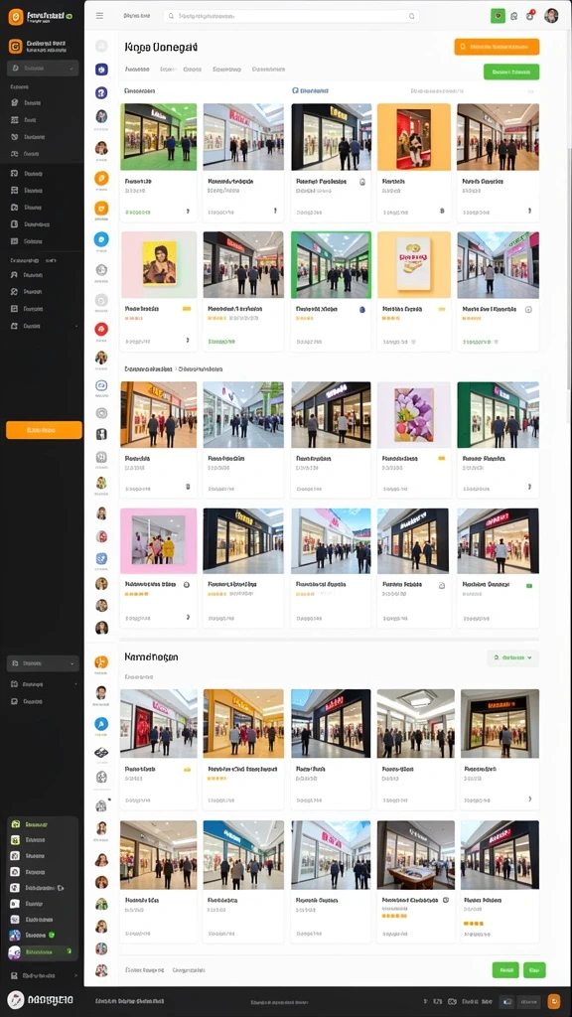
Task: Open the user avatar in the top-right corner
Action: pos(551,16)
